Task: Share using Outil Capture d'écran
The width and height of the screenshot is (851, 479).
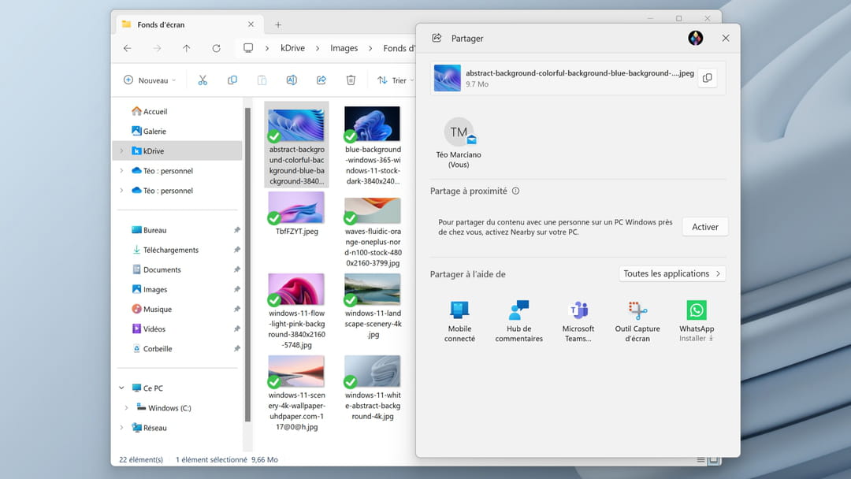Action: [637, 321]
